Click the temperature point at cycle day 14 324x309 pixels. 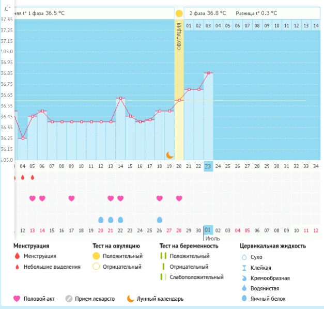pyautogui.click(x=120, y=98)
